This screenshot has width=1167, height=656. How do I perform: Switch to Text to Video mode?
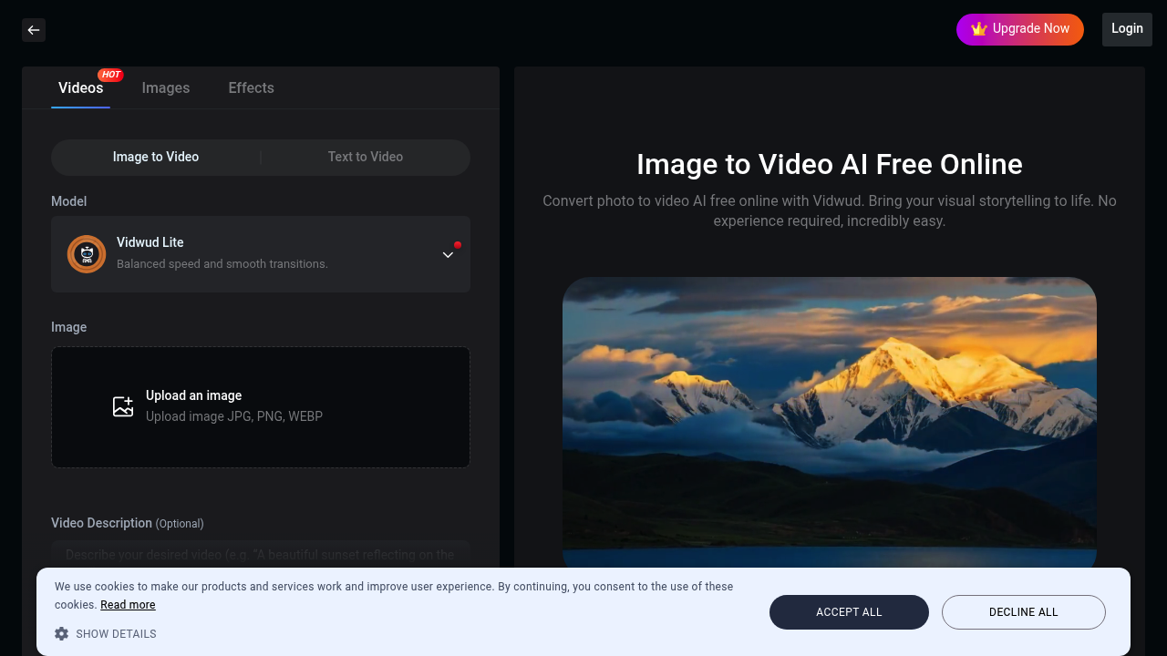click(365, 157)
